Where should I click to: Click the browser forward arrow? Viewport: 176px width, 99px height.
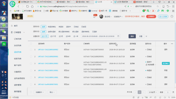coord(23,6)
